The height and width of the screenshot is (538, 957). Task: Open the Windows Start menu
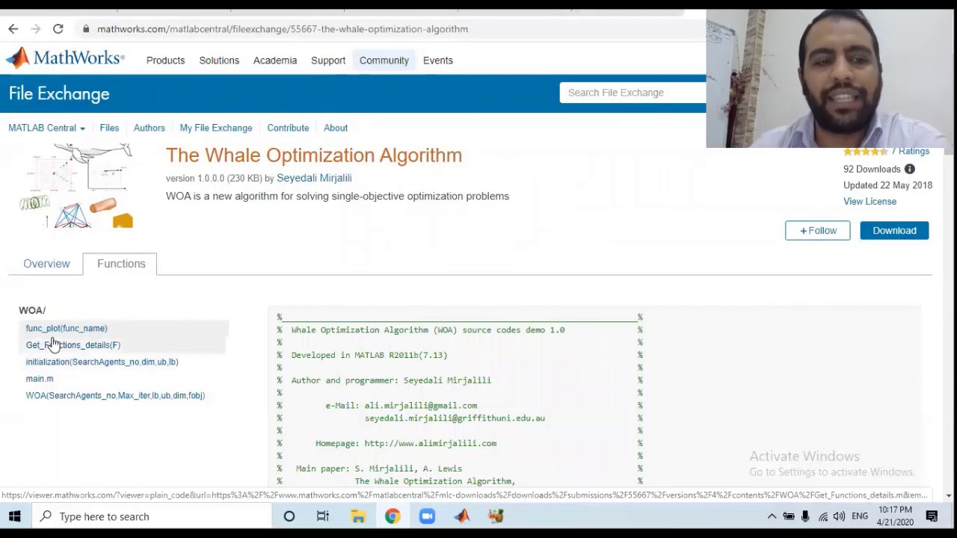tap(14, 516)
